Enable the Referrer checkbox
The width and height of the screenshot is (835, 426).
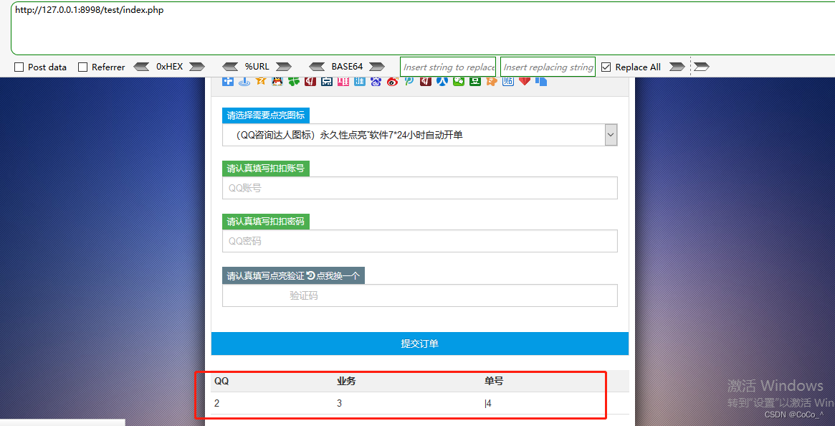82,67
